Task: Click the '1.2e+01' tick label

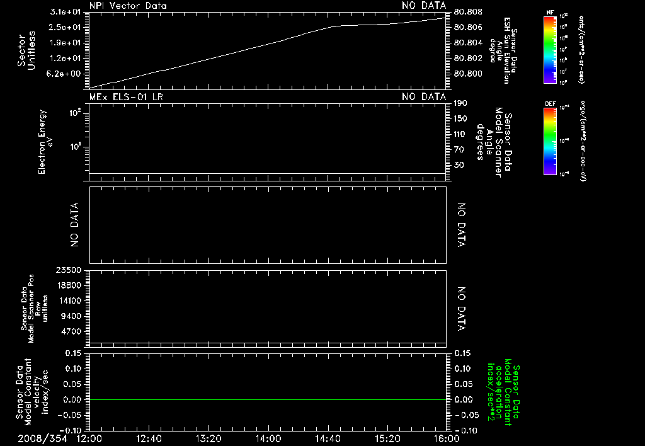Action: 66,59
